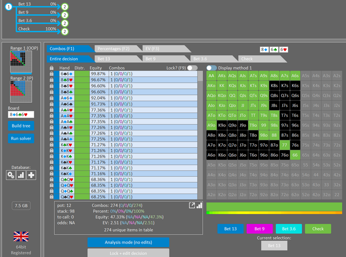Click green strategy distribution bar
The height and width of the screenshot is (257, 346).
coord(274,207)
